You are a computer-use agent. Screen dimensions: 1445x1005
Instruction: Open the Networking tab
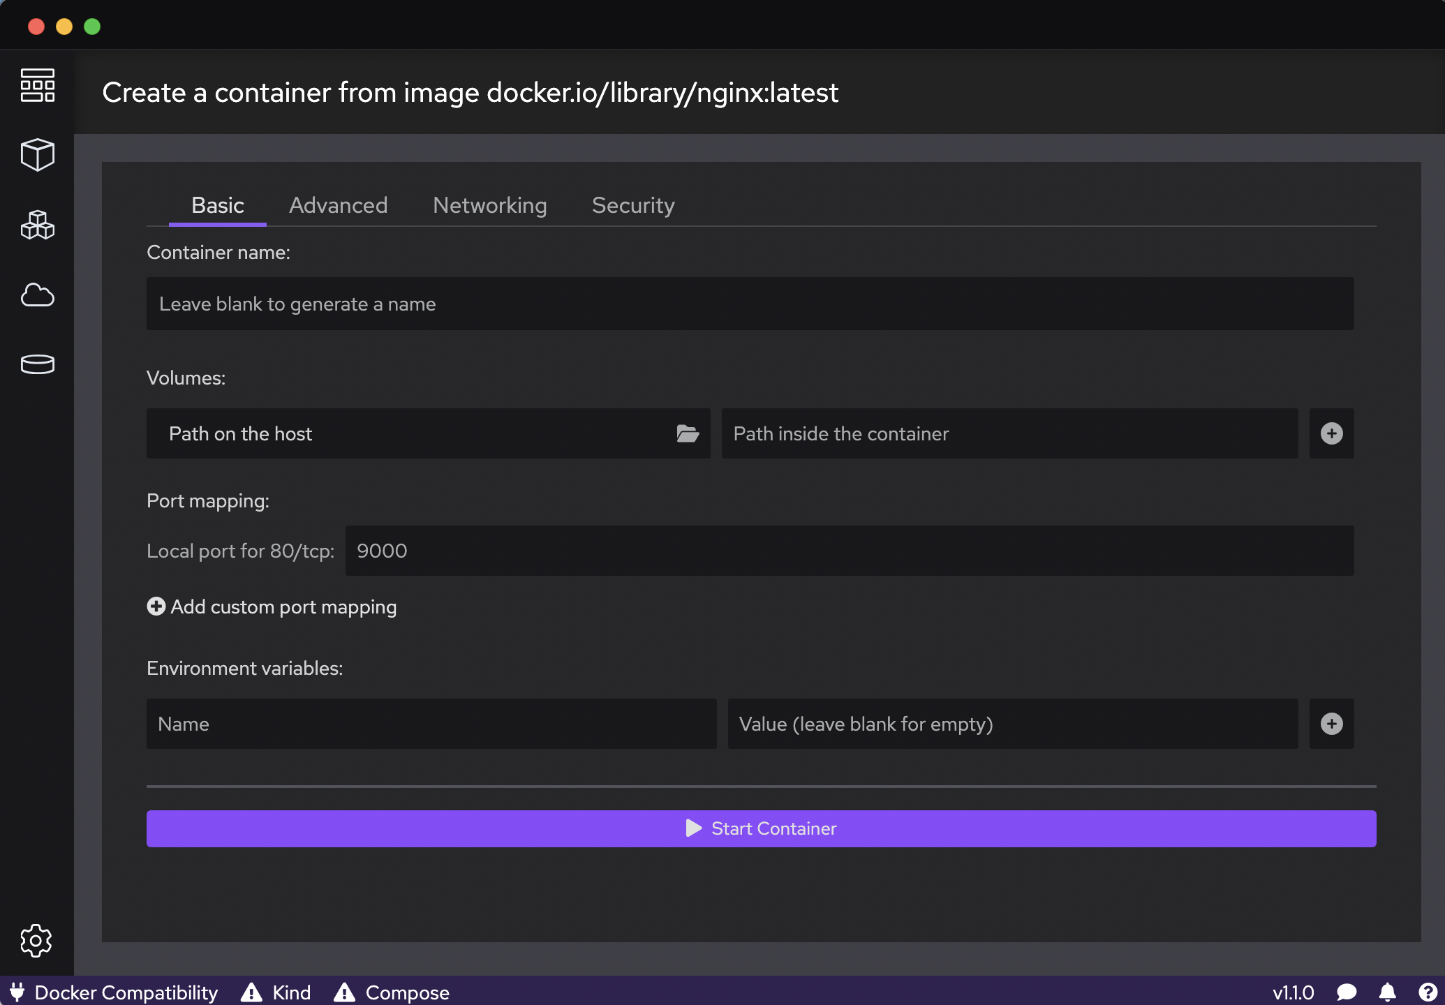point(489,205)
